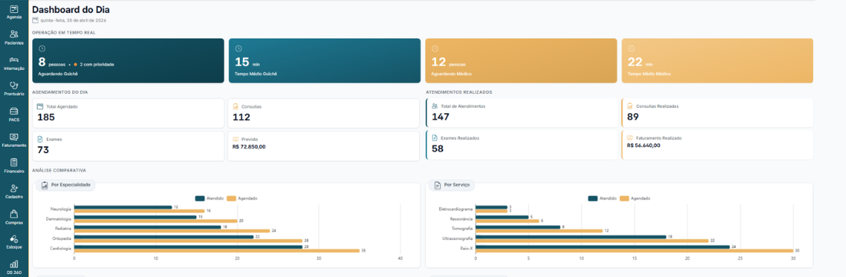The image size is (846, 277).
Task: Open the Agenda sidebar icon
Action: point(14,9)
